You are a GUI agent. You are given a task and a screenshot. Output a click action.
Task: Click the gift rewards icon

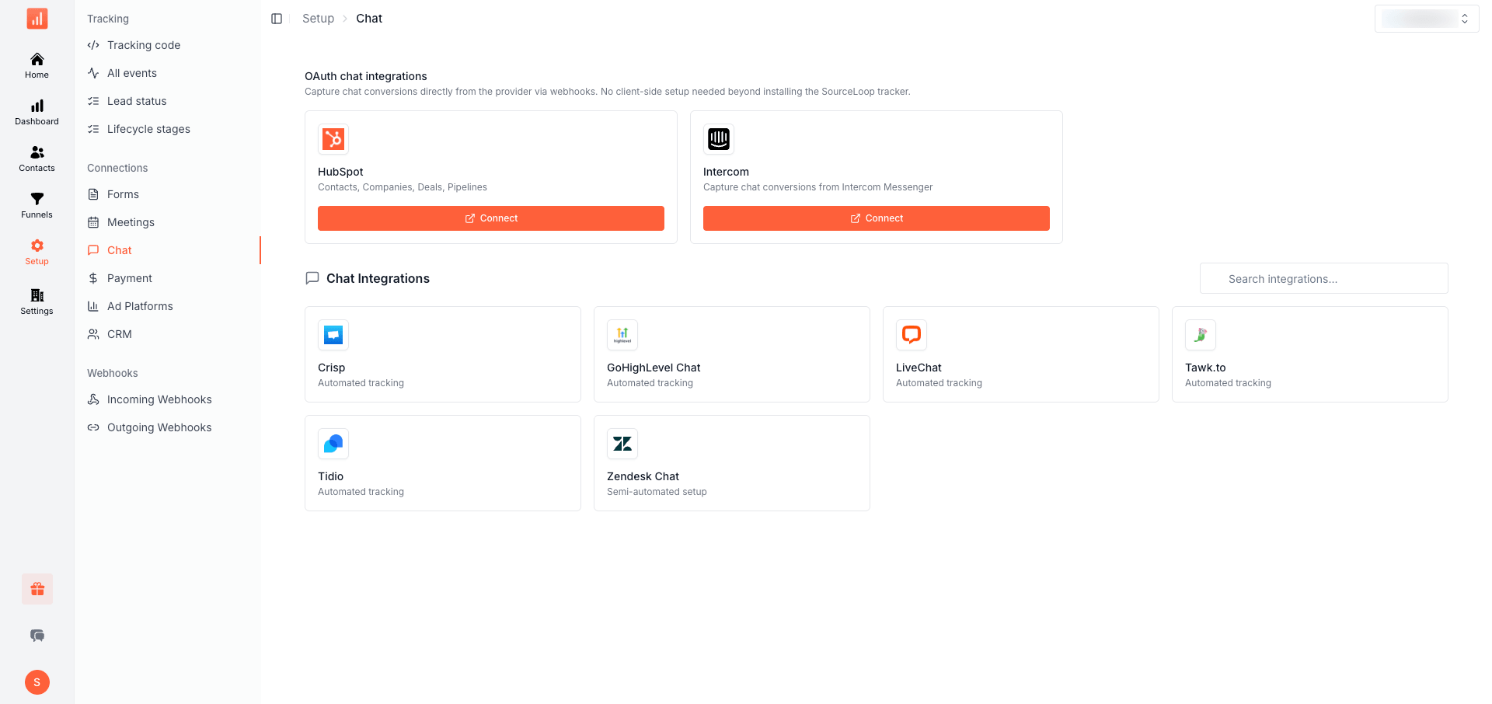click(37, 589)
